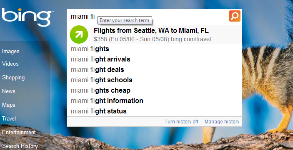The image size is (293, 150).
Task: Open the News section
Action: pyautogui.click(x=9, y=91)
